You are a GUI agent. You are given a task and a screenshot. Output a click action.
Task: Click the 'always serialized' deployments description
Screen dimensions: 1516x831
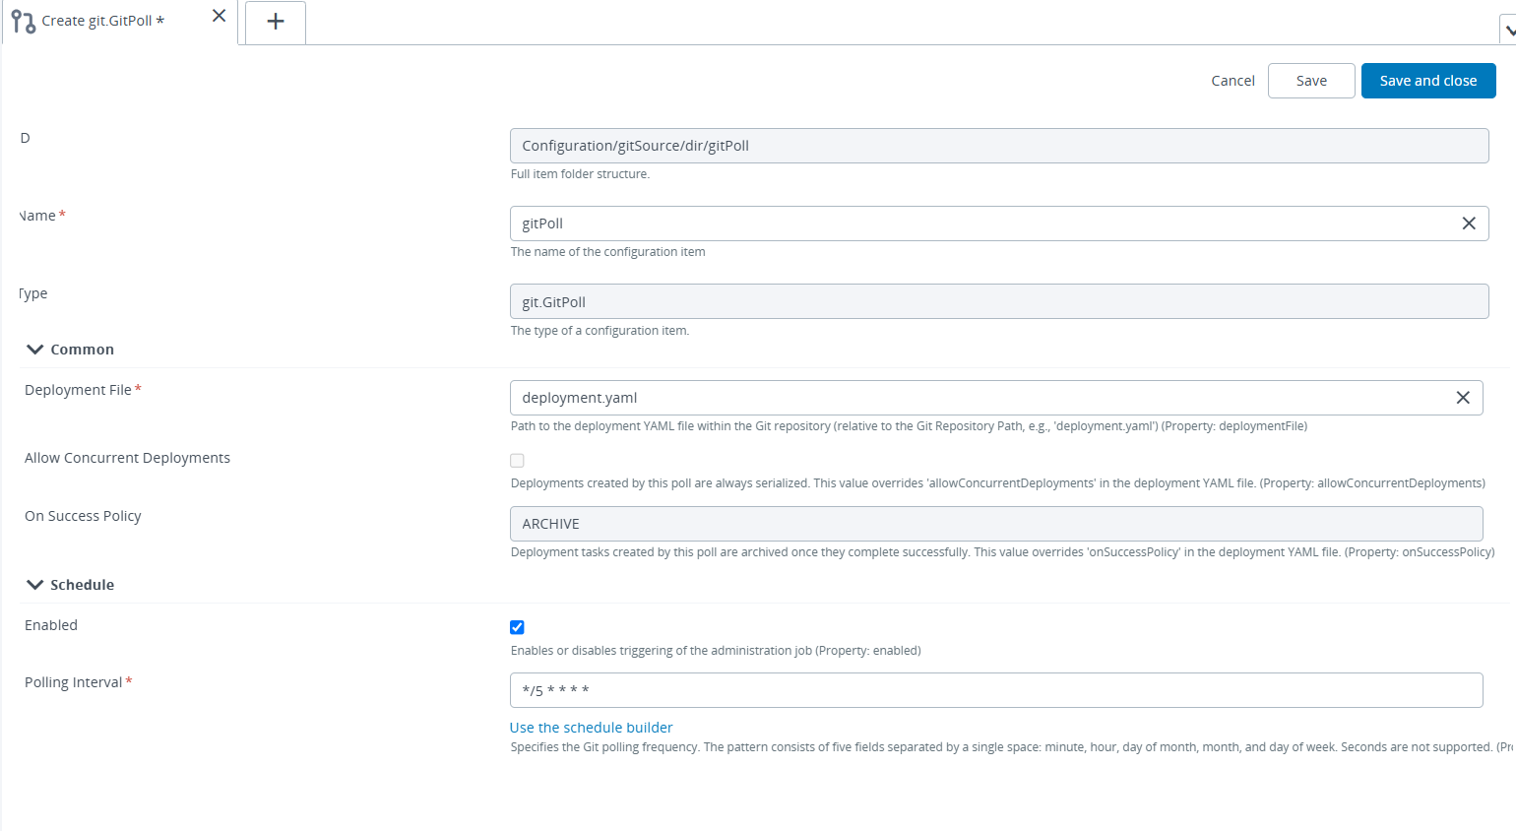(998, 483)
